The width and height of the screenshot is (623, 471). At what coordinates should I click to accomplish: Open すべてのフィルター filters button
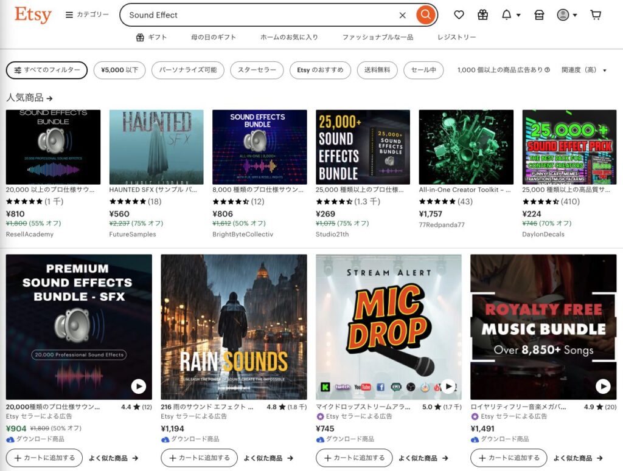pos(47,70)
